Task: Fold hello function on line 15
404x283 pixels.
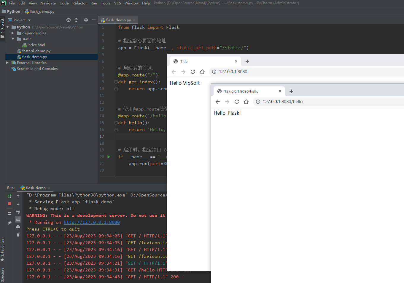Action: (x=116, y=123)
